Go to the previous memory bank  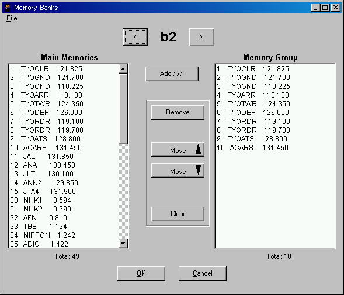coord(135,37)
